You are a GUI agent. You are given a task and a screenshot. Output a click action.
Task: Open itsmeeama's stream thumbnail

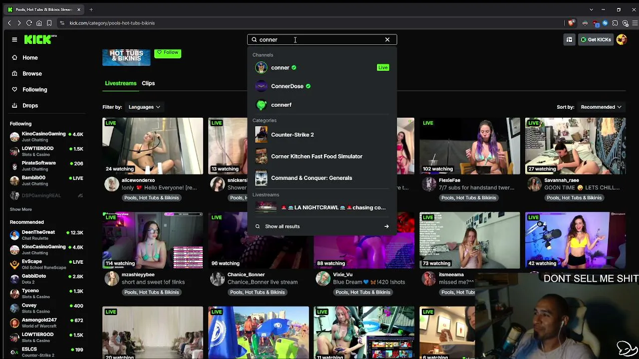[470, 240]
